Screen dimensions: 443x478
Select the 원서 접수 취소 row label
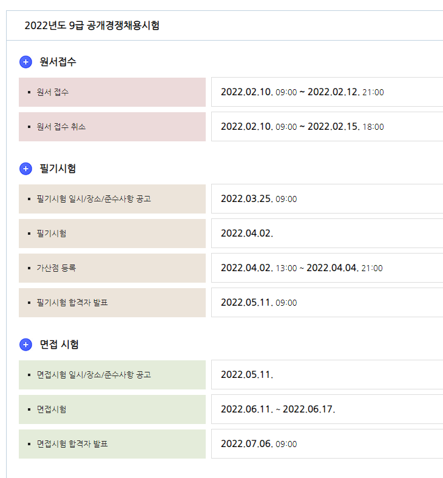61,127
